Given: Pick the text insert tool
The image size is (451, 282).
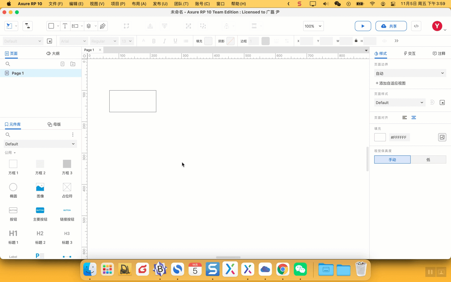Looking at the screenshot, I should pyautogui.click(x=65, y=26).
